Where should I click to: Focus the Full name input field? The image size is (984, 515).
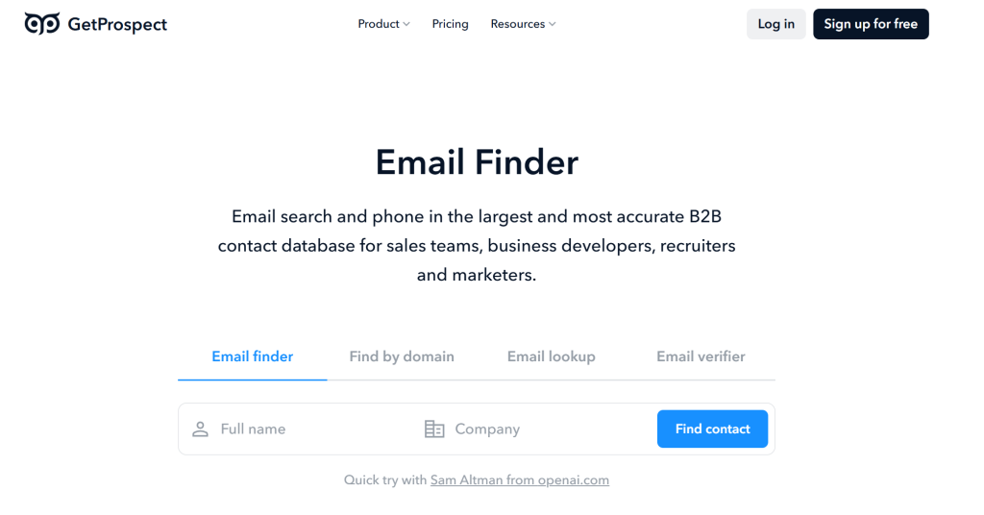click(307, 429)
